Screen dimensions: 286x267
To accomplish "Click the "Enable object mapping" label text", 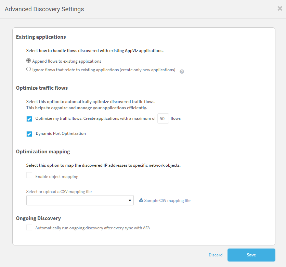I will coord(57,177).
